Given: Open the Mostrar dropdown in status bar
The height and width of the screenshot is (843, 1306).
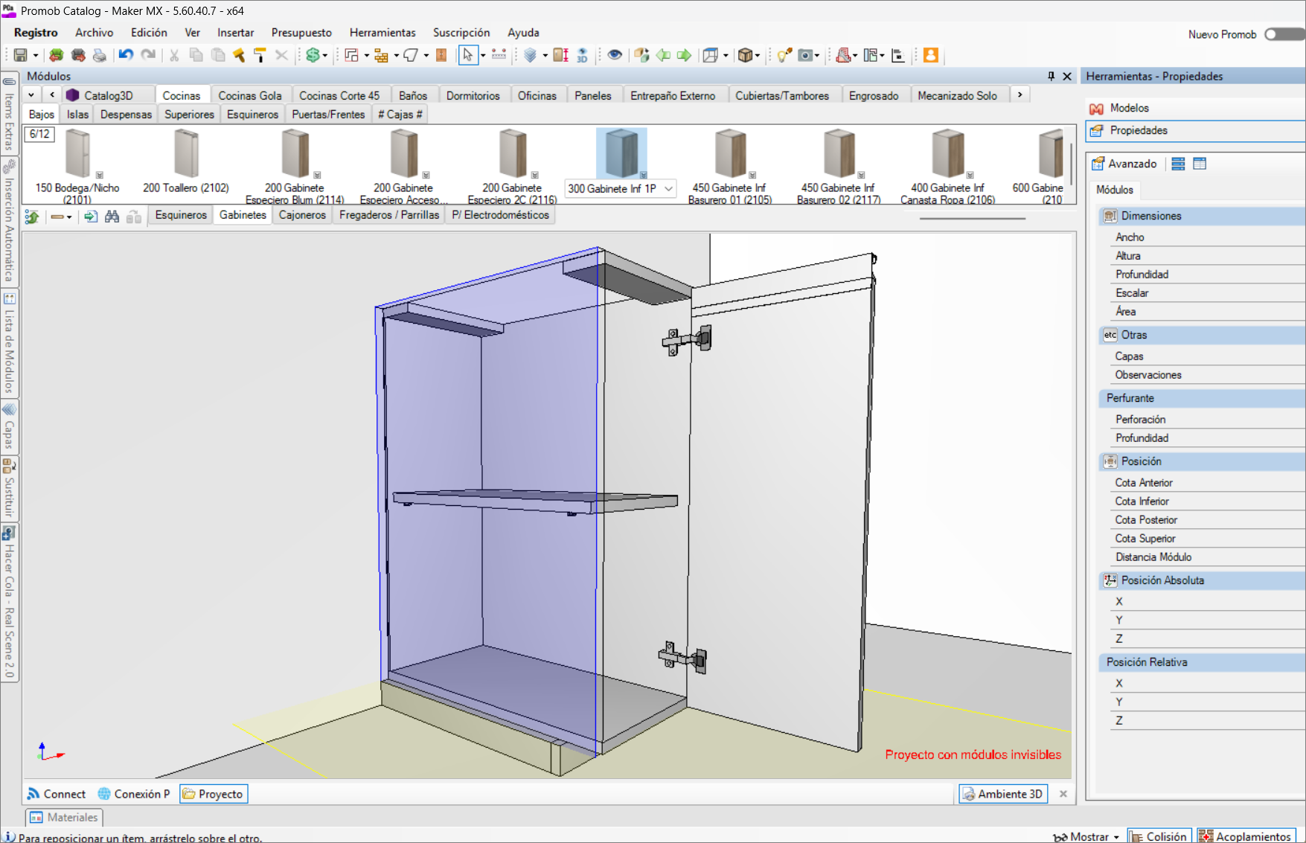Looking at the screenshot, I should (1087, 836).
